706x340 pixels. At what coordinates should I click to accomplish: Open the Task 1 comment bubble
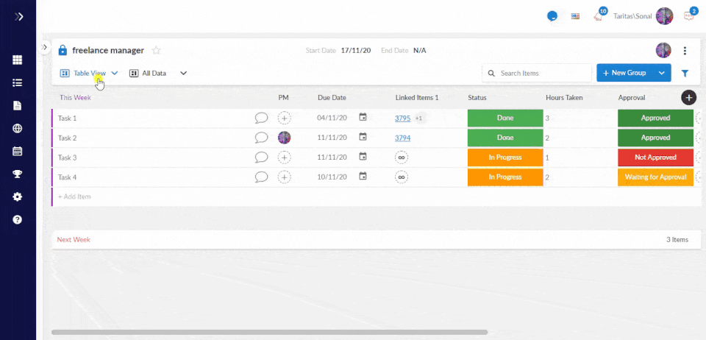(261, 118)
